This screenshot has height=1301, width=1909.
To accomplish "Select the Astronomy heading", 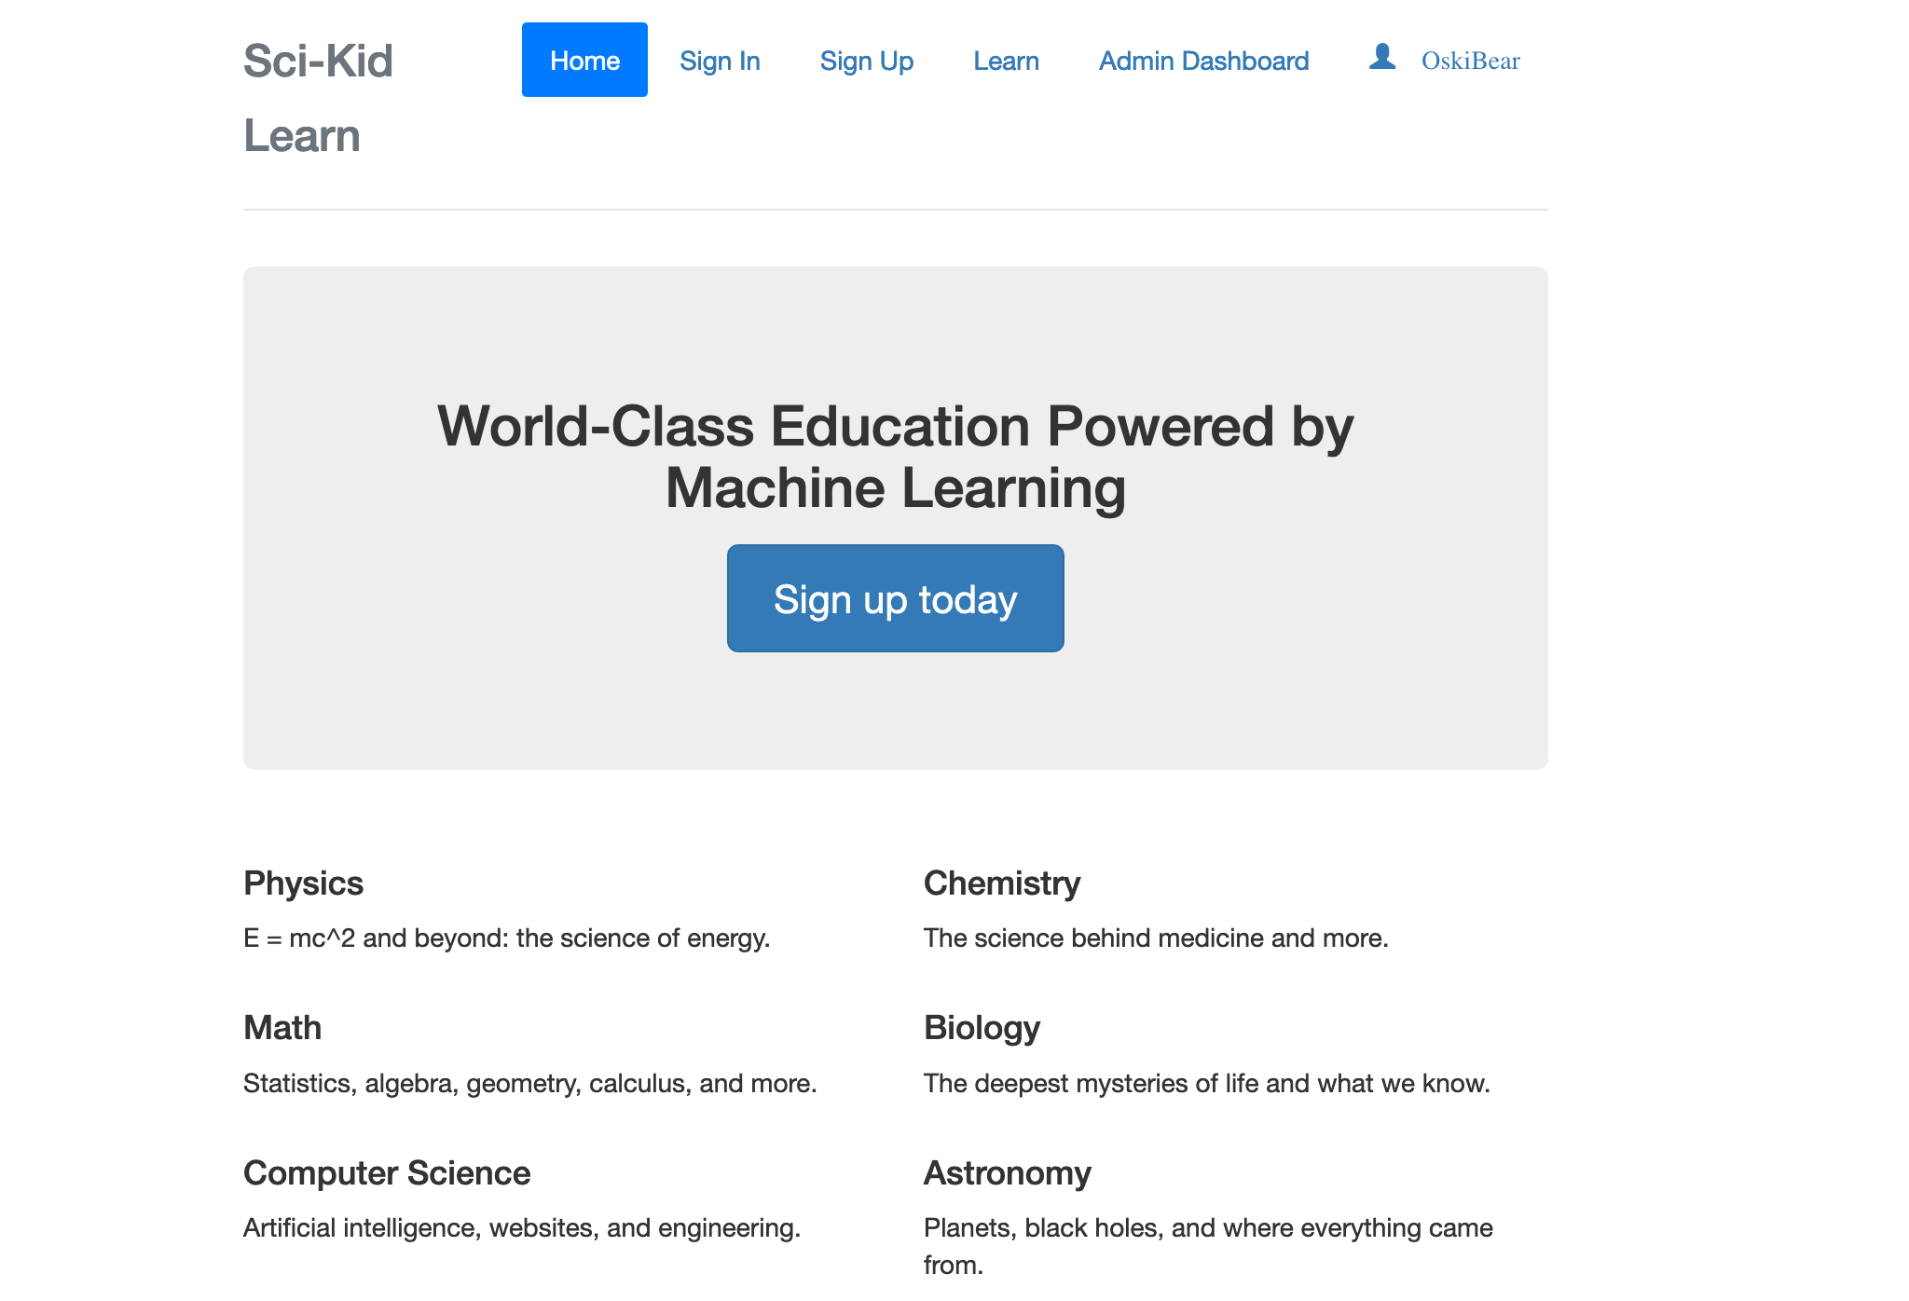I will pos(1007,1172).
